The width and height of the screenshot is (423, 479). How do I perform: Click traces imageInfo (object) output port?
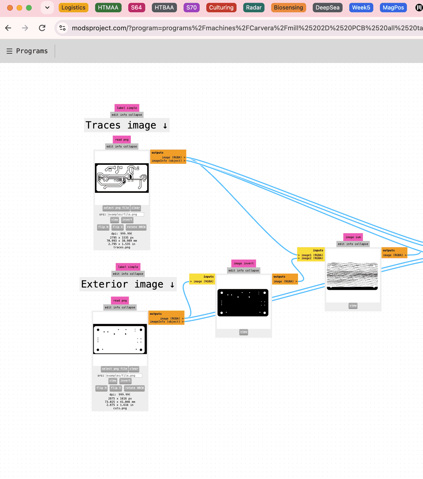tap(168, 161)
